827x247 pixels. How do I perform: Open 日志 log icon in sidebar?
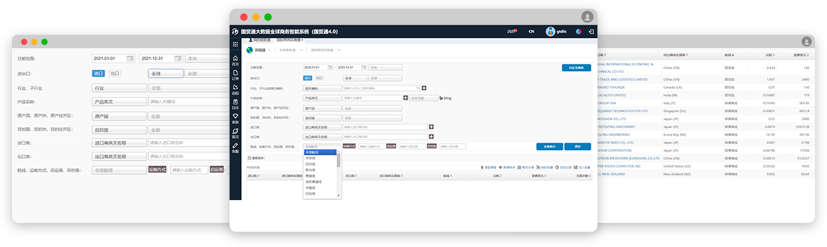[x=235, y=104]
